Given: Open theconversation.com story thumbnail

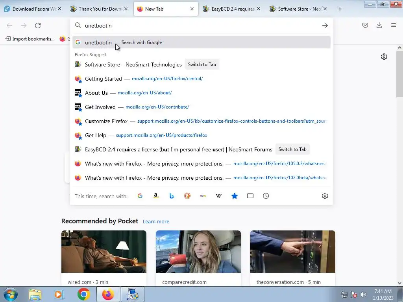Looking at the screenshot, I should (293, 252).
